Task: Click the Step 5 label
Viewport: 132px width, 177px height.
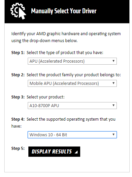Action: click(x=18, y=148)
